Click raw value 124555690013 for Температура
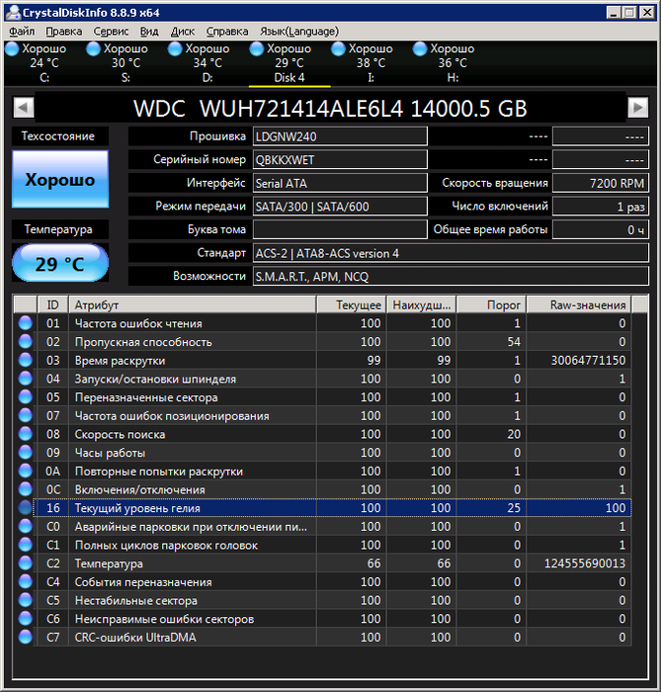Image resolution: width=661 pixels, height=692 pixels. 585,563
